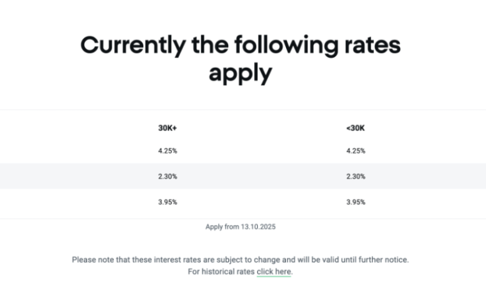
Task: Select the 3.95% rate under <30K
Action: point(355,202)
